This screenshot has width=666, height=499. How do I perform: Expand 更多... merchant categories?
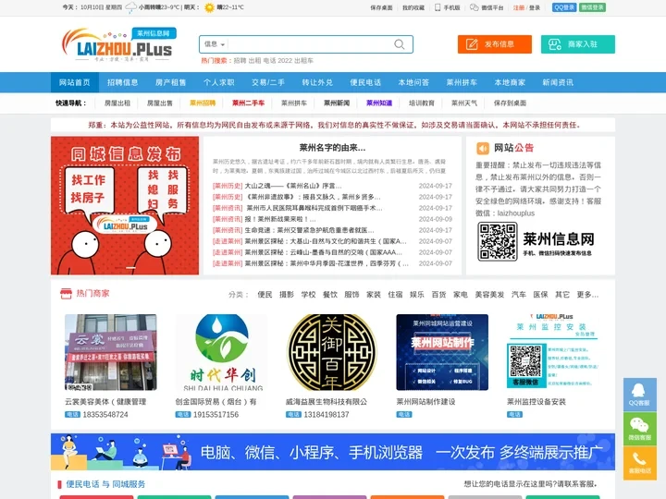click(587, 295)
